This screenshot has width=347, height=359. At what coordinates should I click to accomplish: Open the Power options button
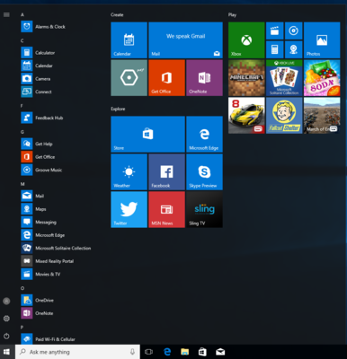click(x=6, y=336)
